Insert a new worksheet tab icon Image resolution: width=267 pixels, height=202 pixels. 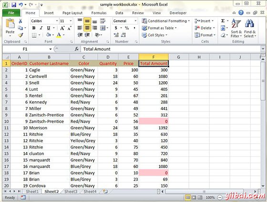click(x=105, y=191)
